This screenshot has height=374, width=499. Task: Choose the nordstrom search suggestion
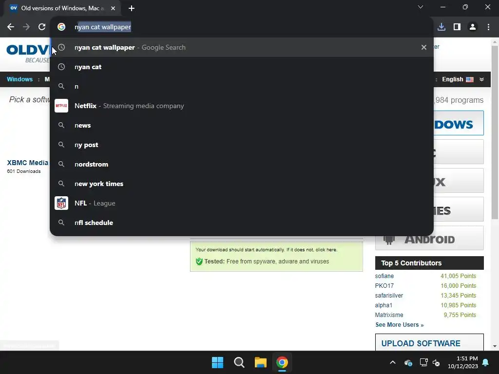click(242, 164)
